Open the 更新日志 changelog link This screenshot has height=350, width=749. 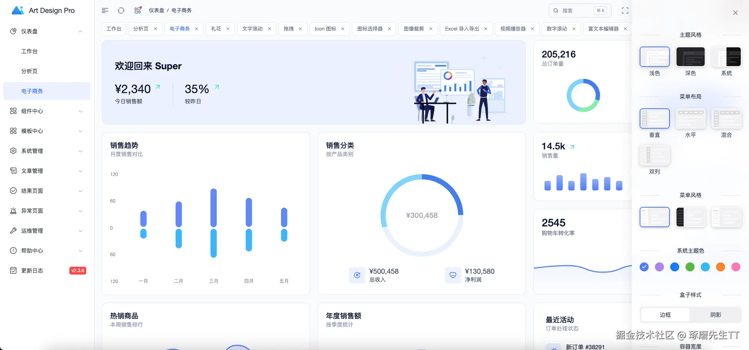(47, 271)
